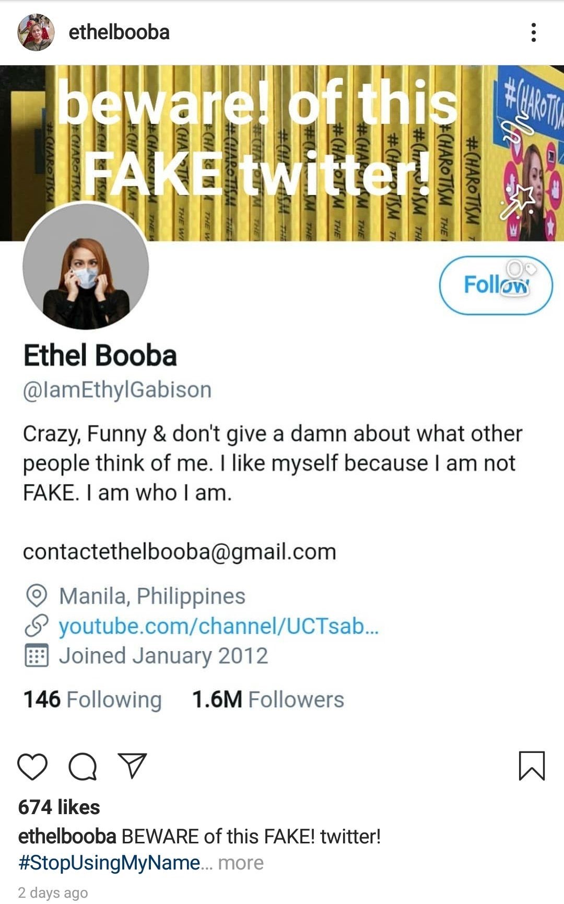564x904 pixels.
Task: Open ethelbooba username in post header
Action: (119, 32)
